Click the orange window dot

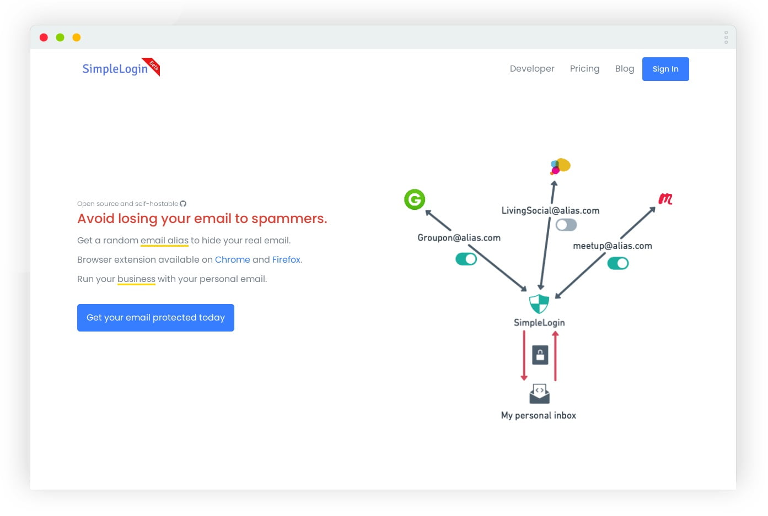(77, 37)
